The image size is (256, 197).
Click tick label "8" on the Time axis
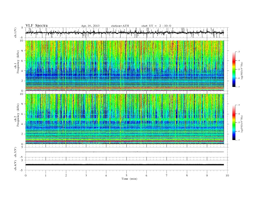[x=187, y=175]
